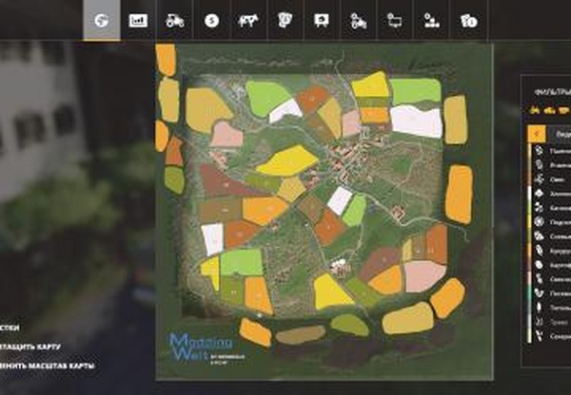Select the tall orange field on the map's right edge

(459, 194)
